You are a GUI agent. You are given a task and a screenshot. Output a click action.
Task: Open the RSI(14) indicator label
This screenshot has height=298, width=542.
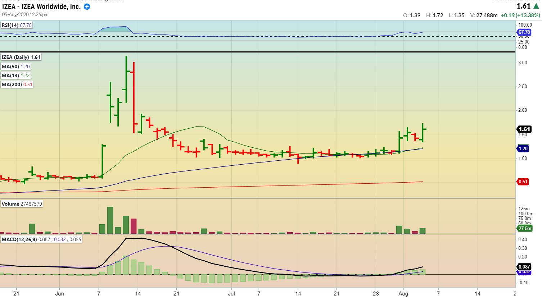(17, 25)
